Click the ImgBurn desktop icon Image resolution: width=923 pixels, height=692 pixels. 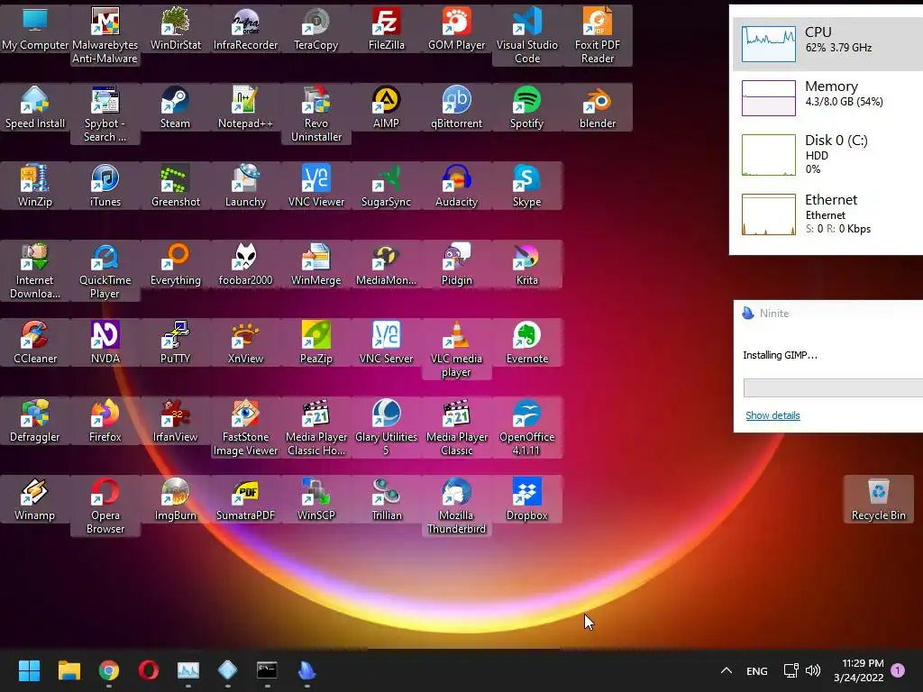[176, 498]
